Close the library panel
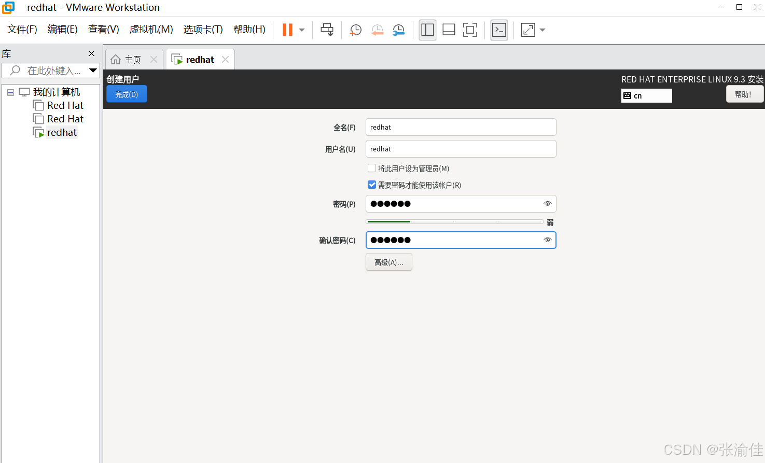765x463 pixels. pos(92,53)
